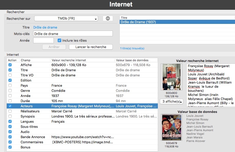Focus the Année input field
This screenshot has width=235, height=152.
(43, 40)
